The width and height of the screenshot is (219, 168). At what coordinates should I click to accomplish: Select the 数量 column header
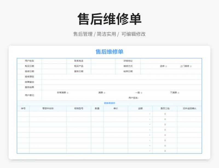click(97, 109)
